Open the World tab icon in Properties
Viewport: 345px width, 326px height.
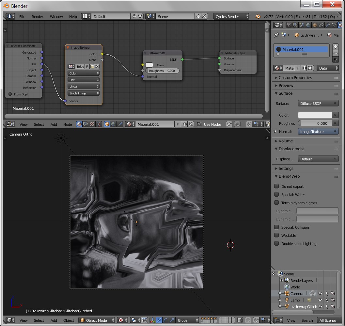click(308, 25)
